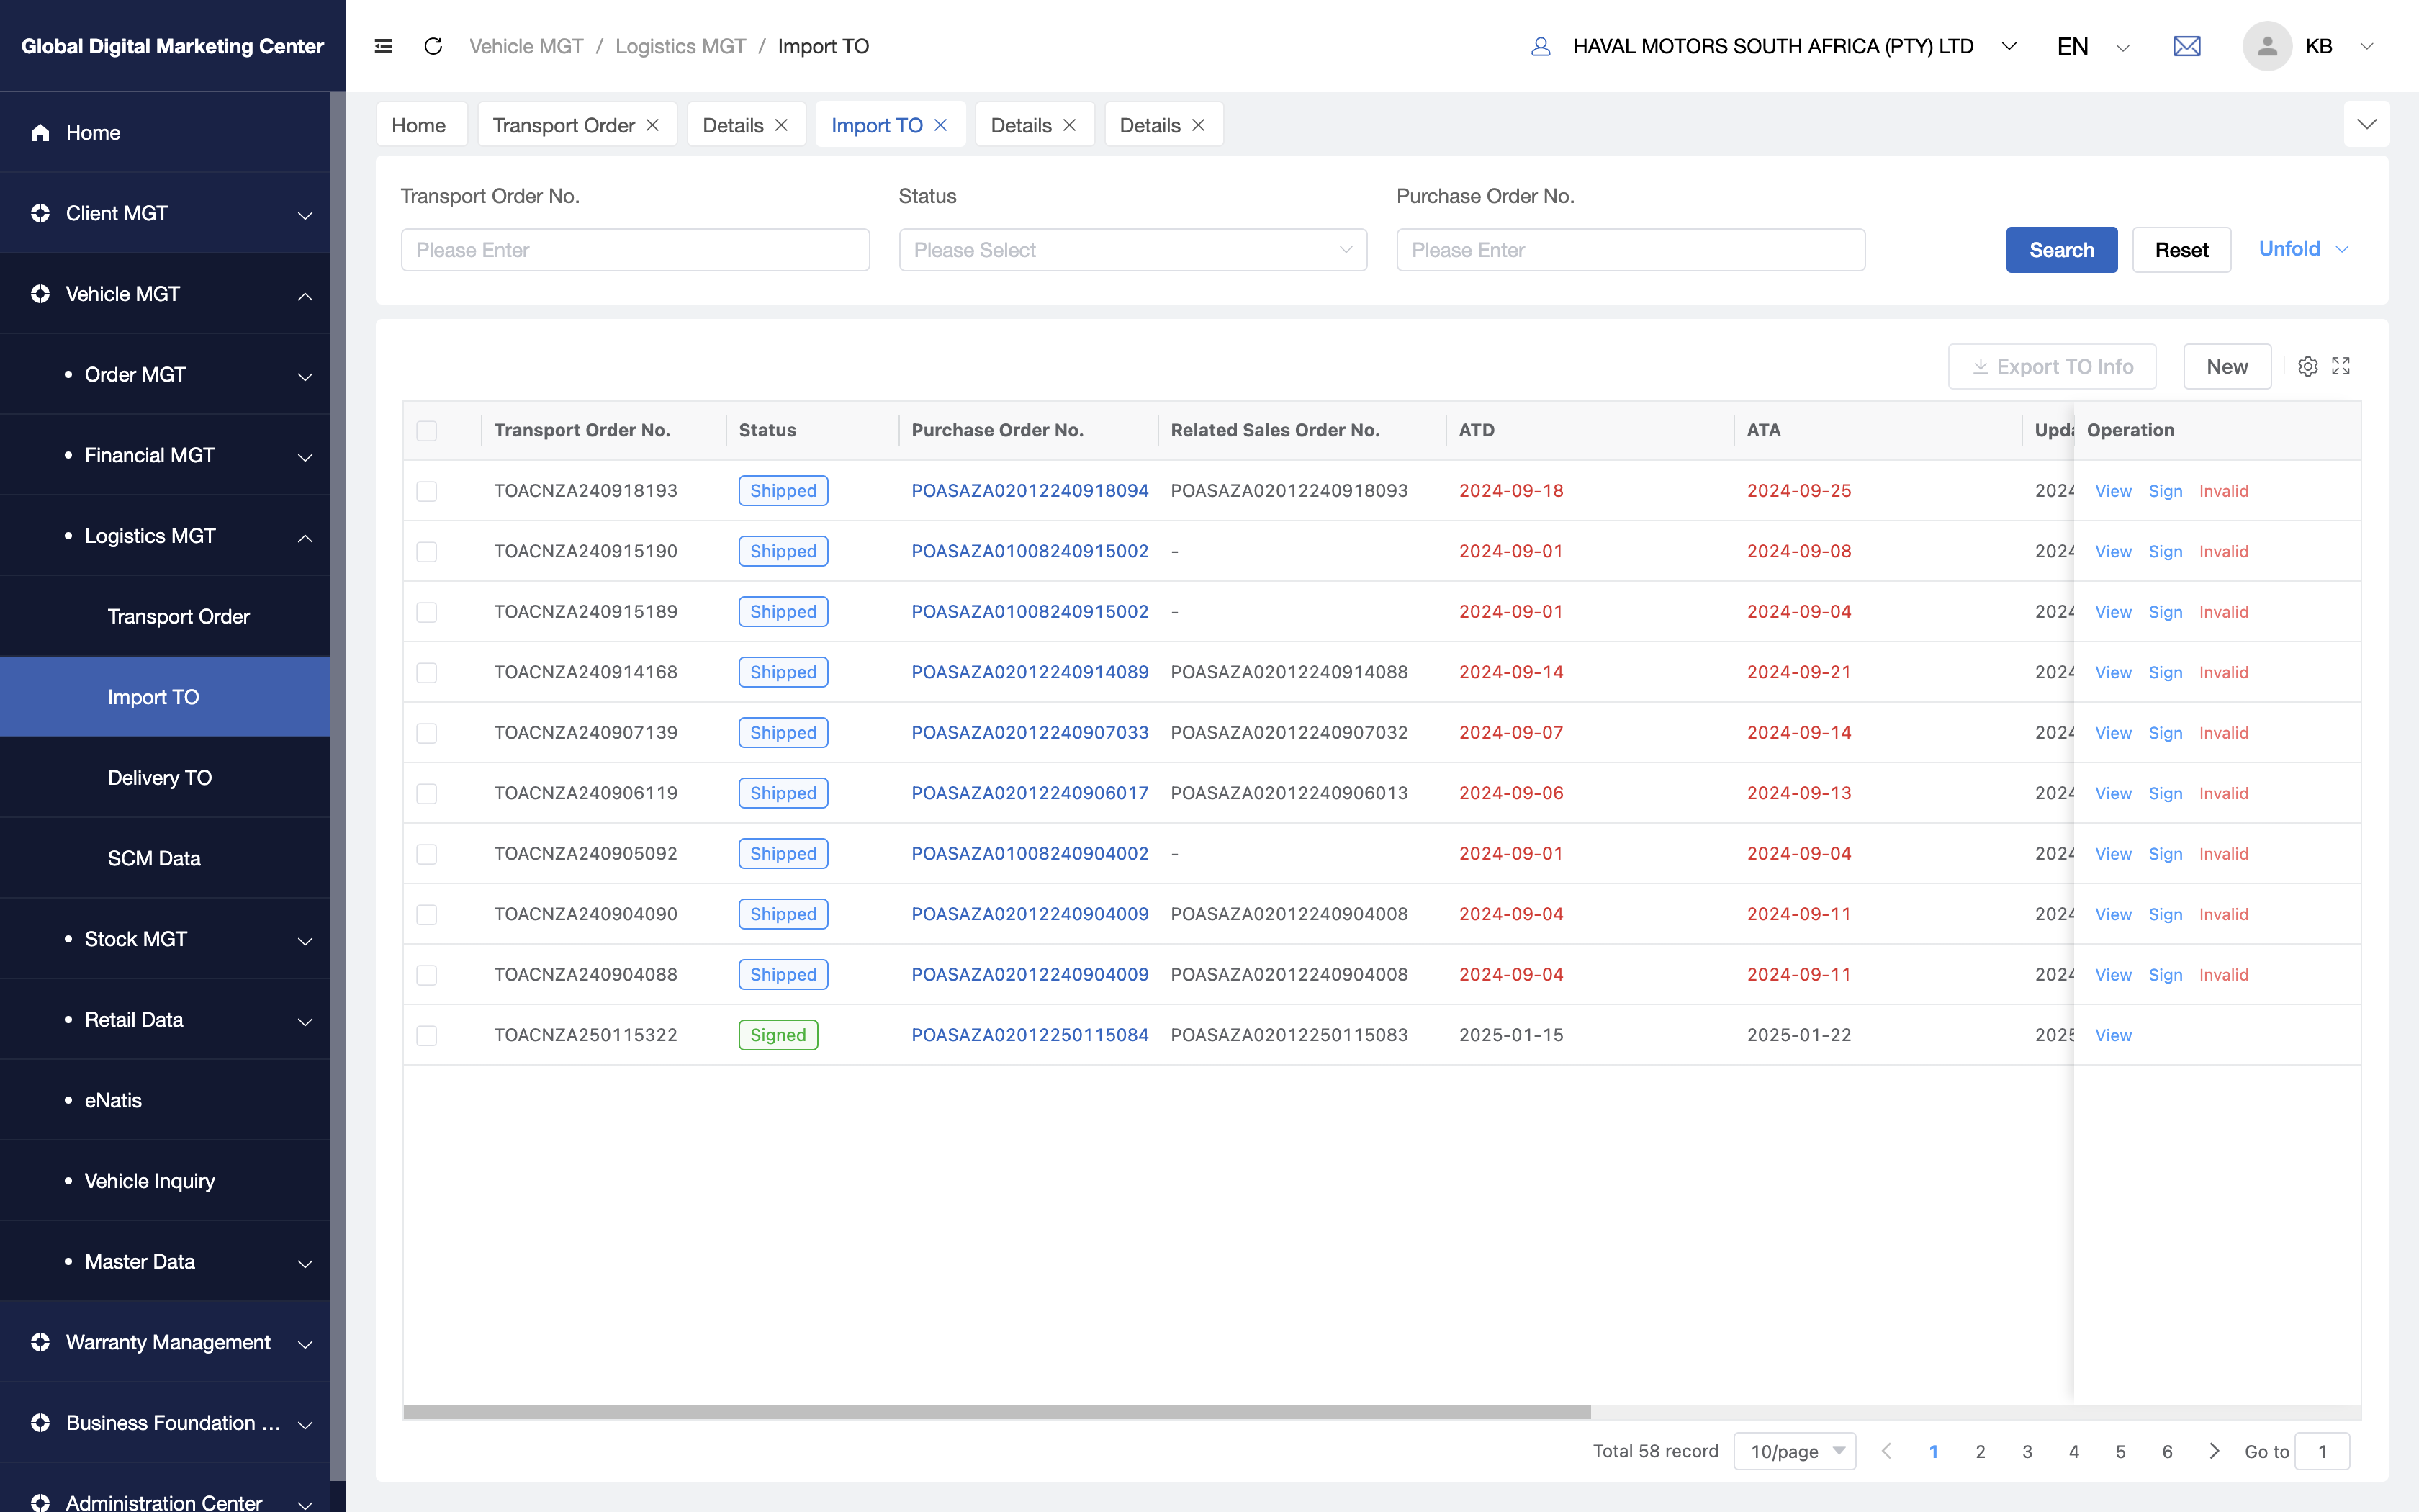Check row TOACNZA240906119

click(x=427, y=793)
